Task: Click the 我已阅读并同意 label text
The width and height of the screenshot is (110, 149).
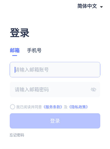Action: click(29, 107)
